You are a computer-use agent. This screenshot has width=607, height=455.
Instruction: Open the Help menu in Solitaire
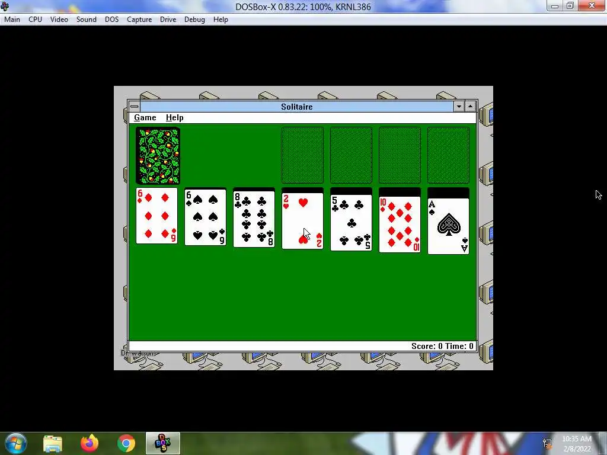tap(175, 118)
